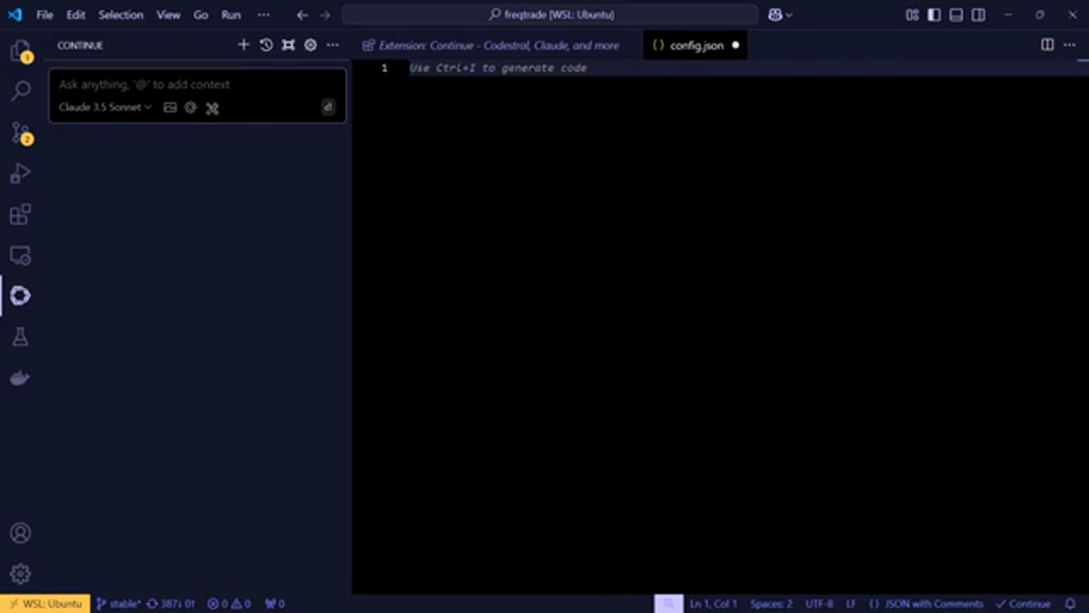Synchronize git changes in status bar
This screenshot has height=613, width=1089.
(x=171, y=604)
